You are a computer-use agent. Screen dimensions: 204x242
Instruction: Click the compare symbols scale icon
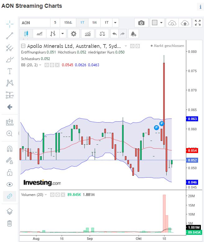102,34
